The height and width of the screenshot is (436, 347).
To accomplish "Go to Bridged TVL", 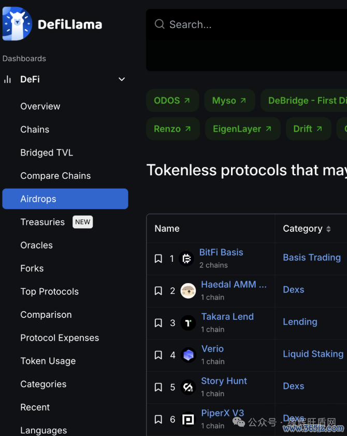I will point(47,152).
